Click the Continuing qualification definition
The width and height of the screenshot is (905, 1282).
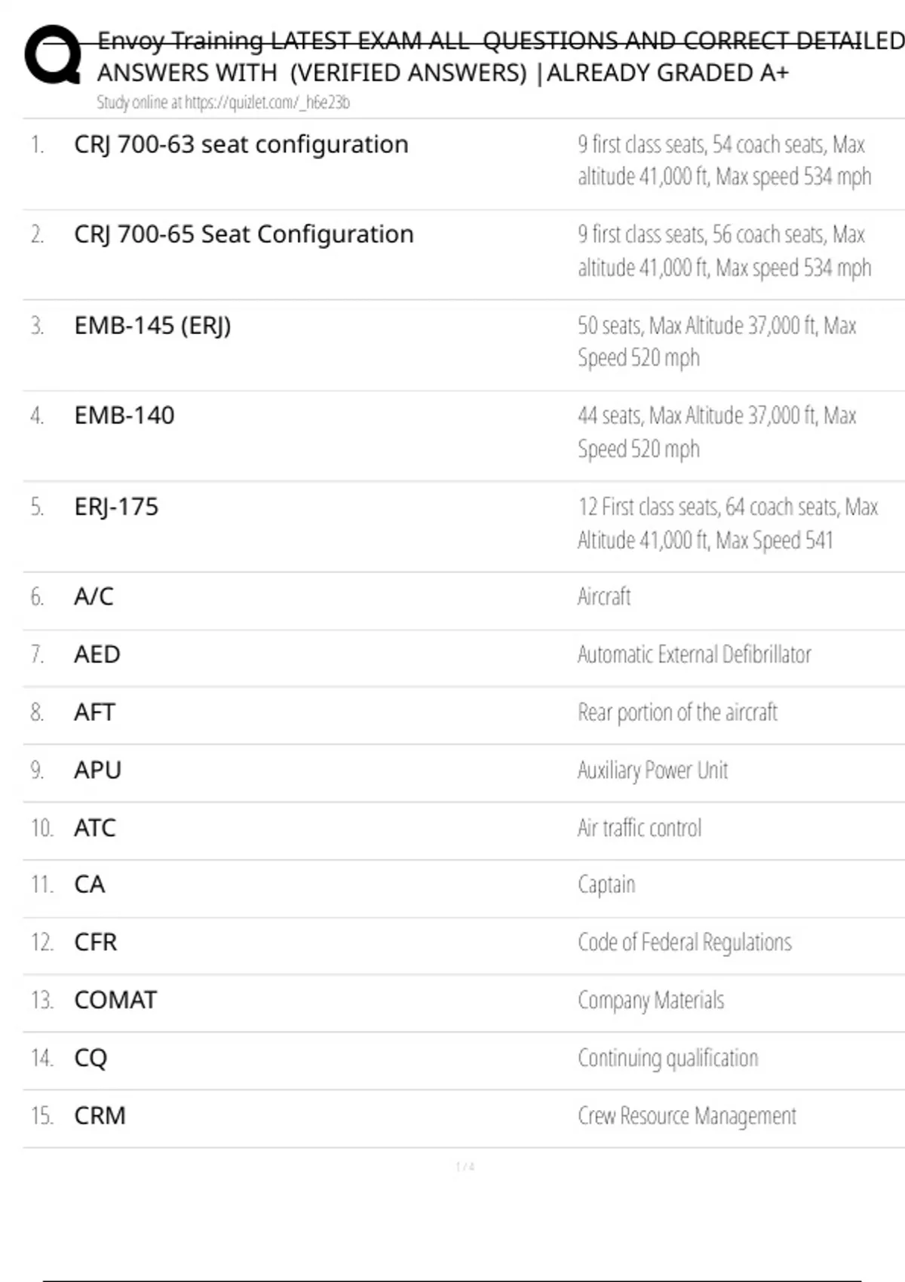pyautogui.click(x=667, y=1058)
